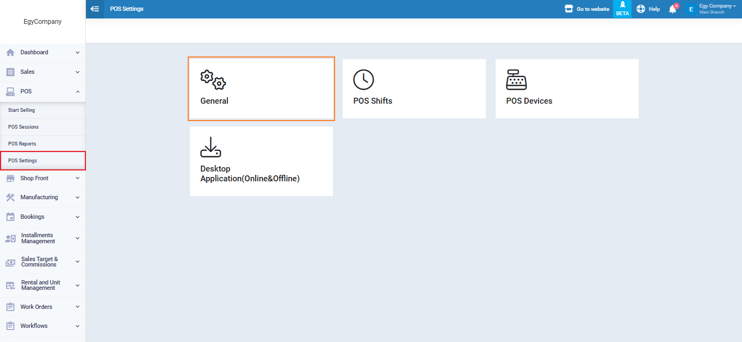
Task: Click the collapse sidebar arrow icon
Action: [95, 9]
